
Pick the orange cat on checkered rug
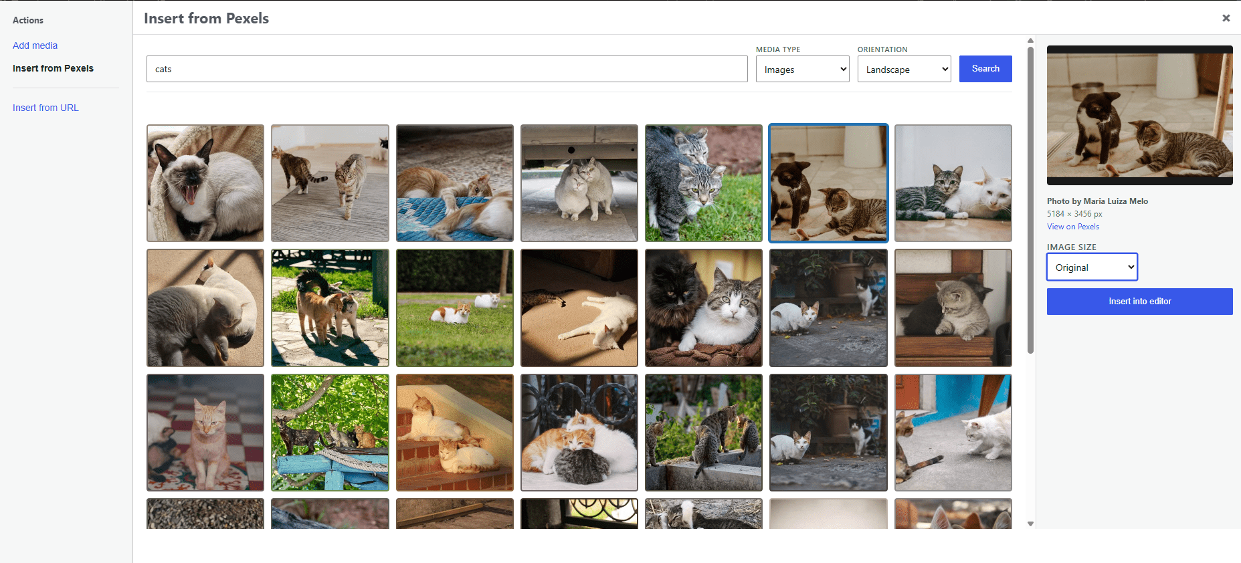(x=205, y=433)
